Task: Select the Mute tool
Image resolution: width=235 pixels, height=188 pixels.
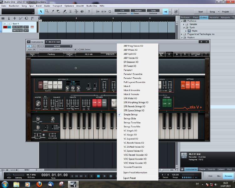Action: coord(70,12)
